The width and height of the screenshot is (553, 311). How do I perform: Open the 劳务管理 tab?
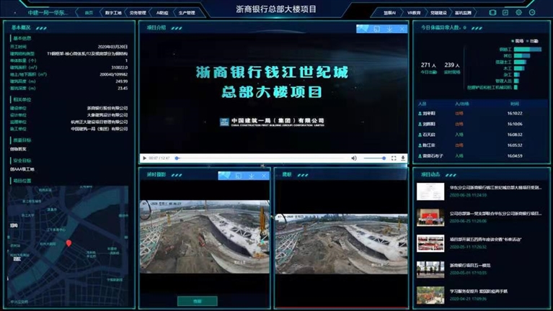(138, 13)
